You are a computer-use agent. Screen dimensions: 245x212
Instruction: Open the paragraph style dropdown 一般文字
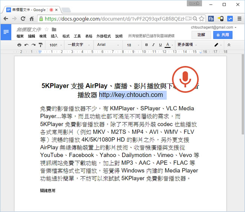pos(78,45)
